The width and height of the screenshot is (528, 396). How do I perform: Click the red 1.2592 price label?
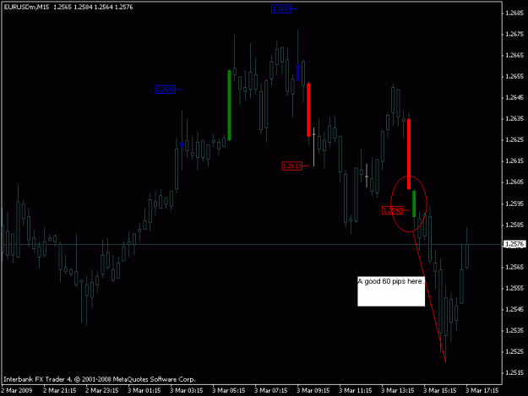(392, 210)
